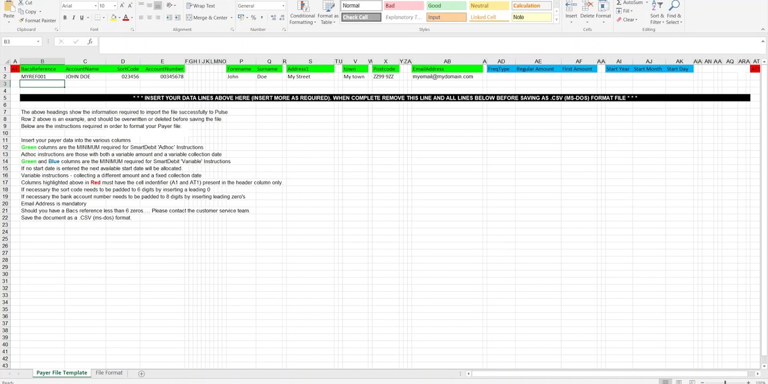This screenshot has height=384, width=768.
Task: Switch to Page Layout view
Action: point(677,382)
